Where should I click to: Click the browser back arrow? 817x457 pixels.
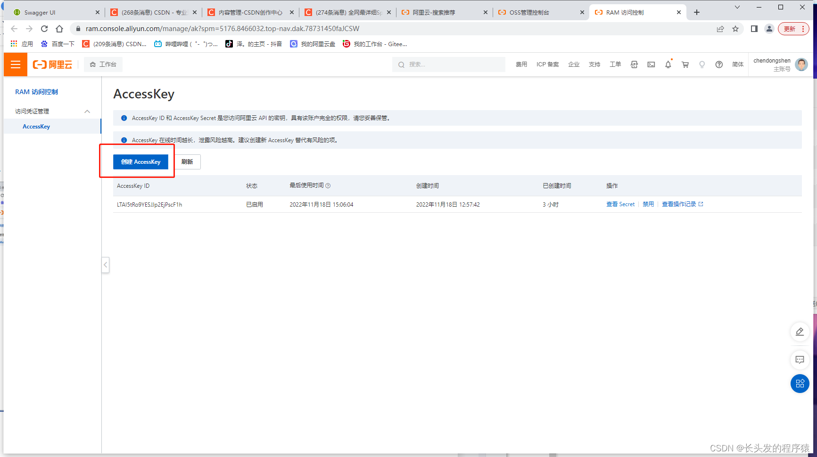coord(14,29)
